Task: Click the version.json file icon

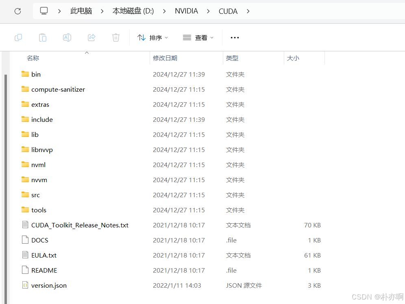Action: 25,285
